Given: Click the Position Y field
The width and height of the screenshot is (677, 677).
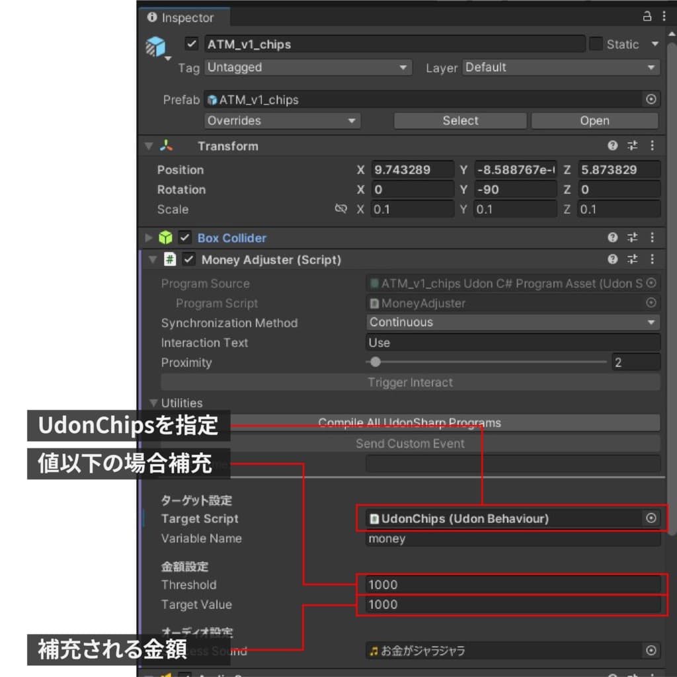Looking at the screenshot, I should pos(516,170).
